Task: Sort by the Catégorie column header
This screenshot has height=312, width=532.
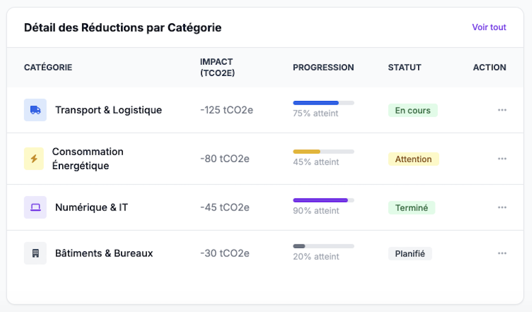Action: (48, 68)
